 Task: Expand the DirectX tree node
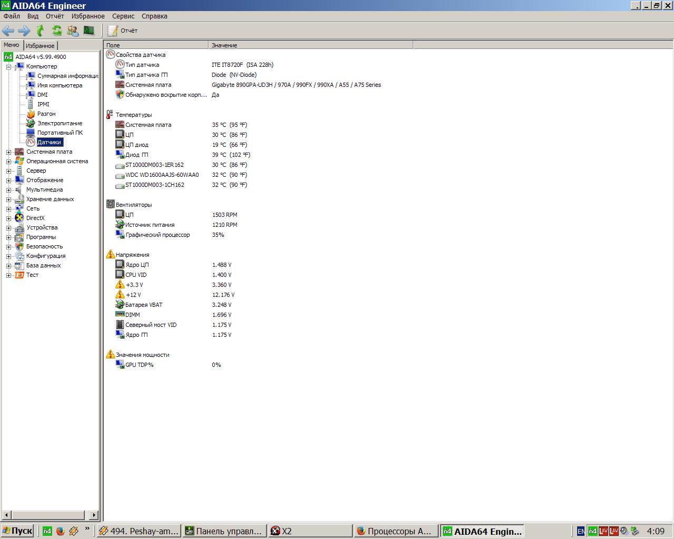[8, 218]
